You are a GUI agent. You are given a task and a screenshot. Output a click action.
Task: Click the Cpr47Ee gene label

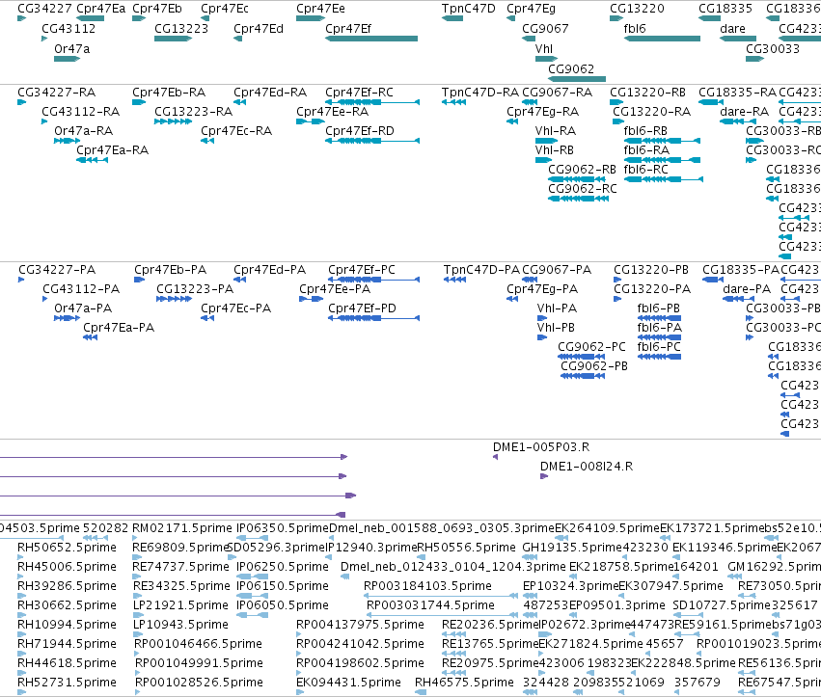point(320,9)
